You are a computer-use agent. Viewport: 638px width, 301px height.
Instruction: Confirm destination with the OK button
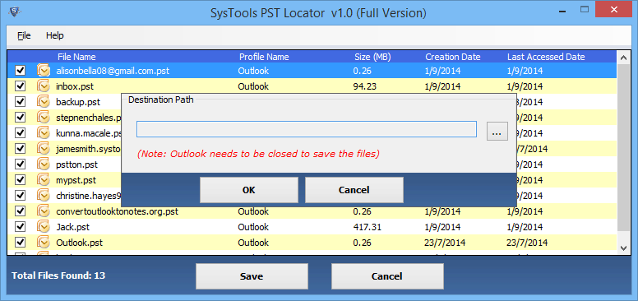[248, 190]
